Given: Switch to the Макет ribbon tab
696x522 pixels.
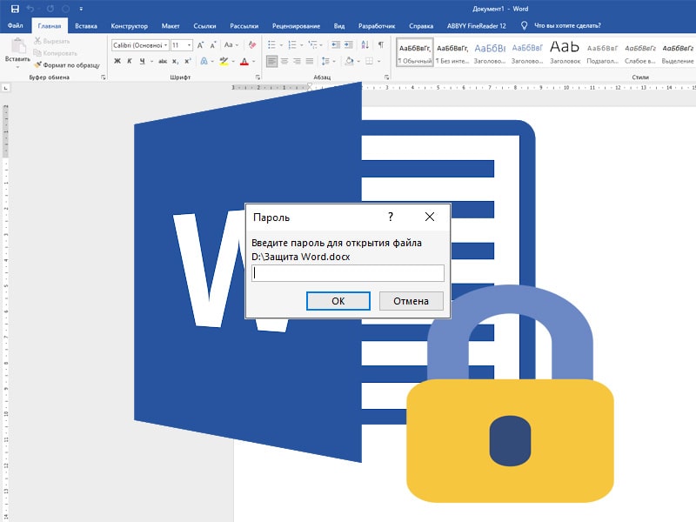Looking at the screenshot, I should tap(171, 26).
